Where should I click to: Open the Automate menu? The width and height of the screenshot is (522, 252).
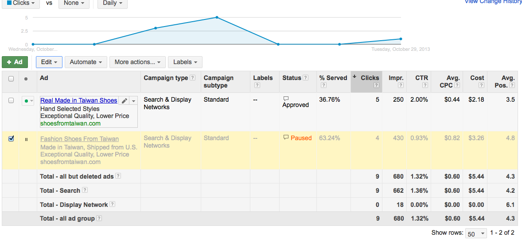(x=86, y=62)
